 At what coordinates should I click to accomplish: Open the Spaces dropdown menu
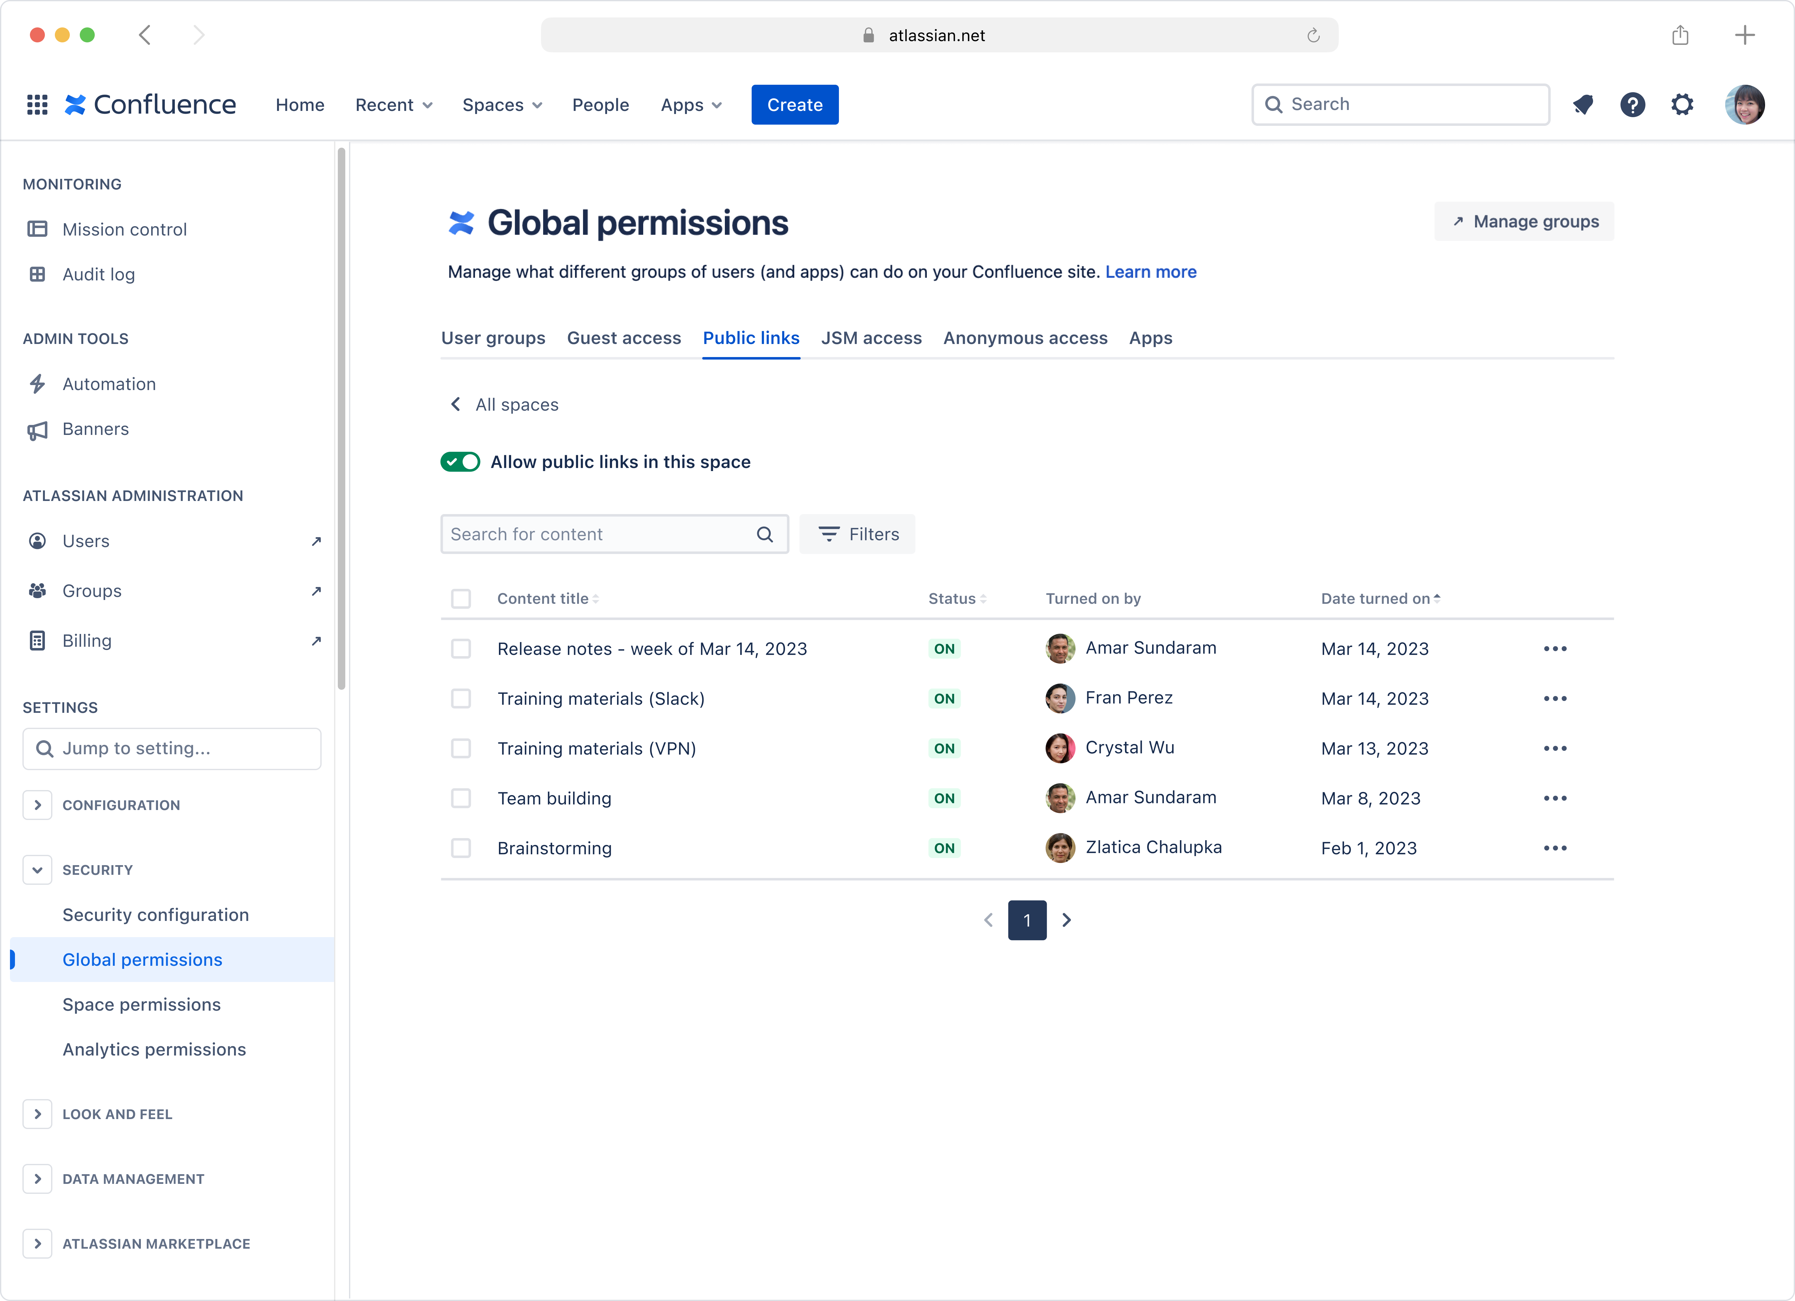pos(502,104)
